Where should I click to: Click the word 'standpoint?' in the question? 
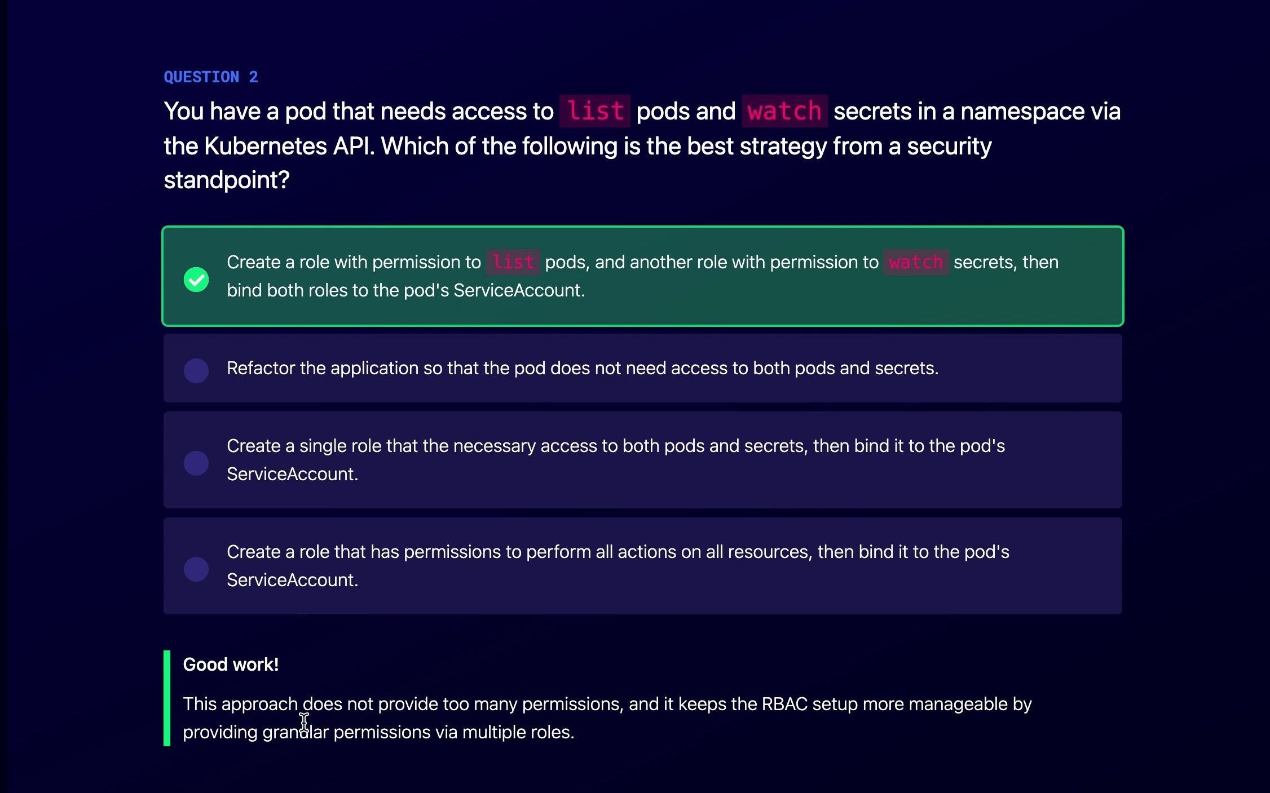tap(226, 180)
